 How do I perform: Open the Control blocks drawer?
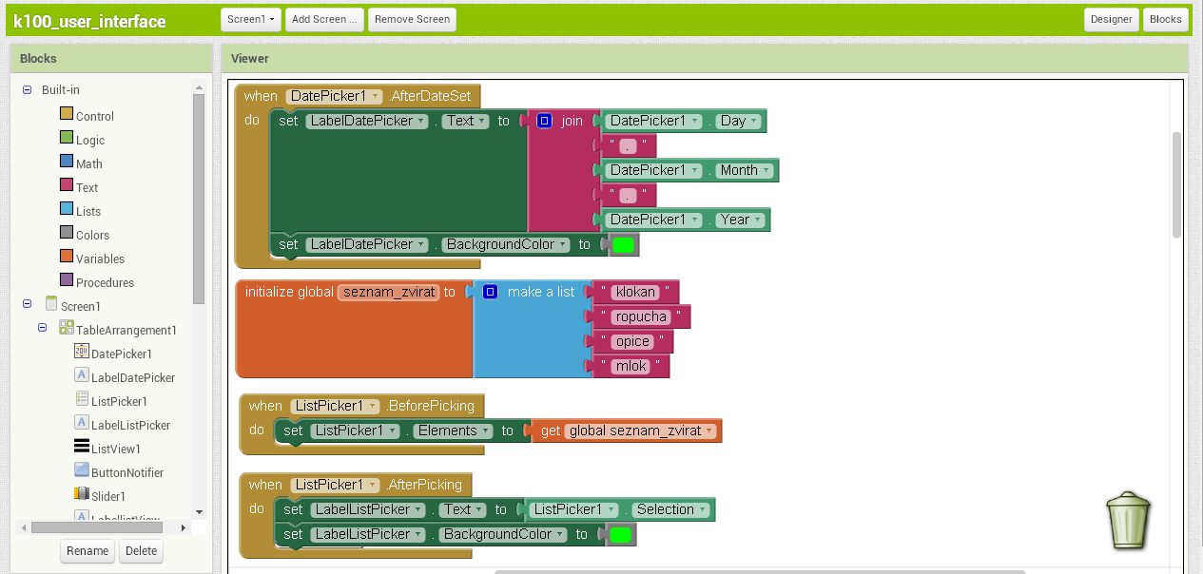tap(87, 116)
